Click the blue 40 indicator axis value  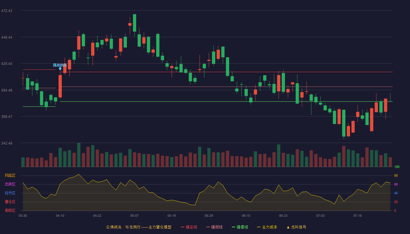click(x=396, y=193)
